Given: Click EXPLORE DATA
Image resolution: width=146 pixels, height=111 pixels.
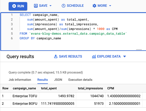Looking at the screenshot, I should [109, 56].
